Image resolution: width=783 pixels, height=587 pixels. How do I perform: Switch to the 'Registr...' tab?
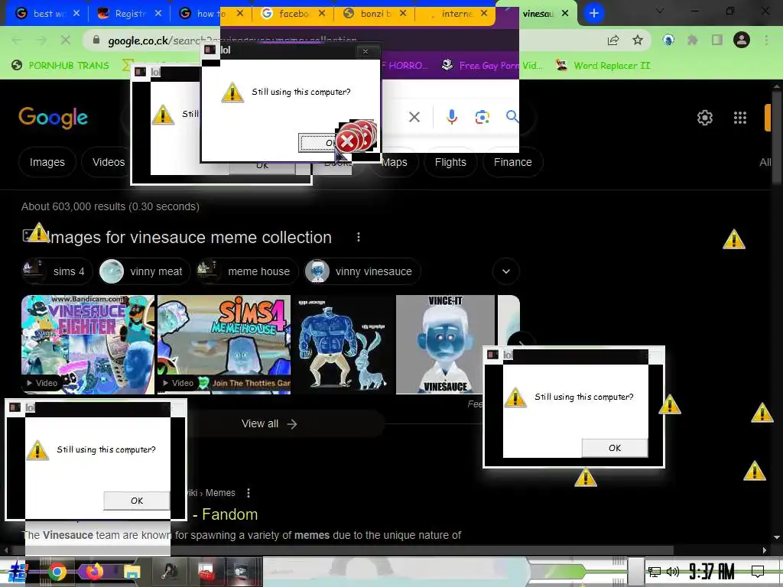(130, 14)
